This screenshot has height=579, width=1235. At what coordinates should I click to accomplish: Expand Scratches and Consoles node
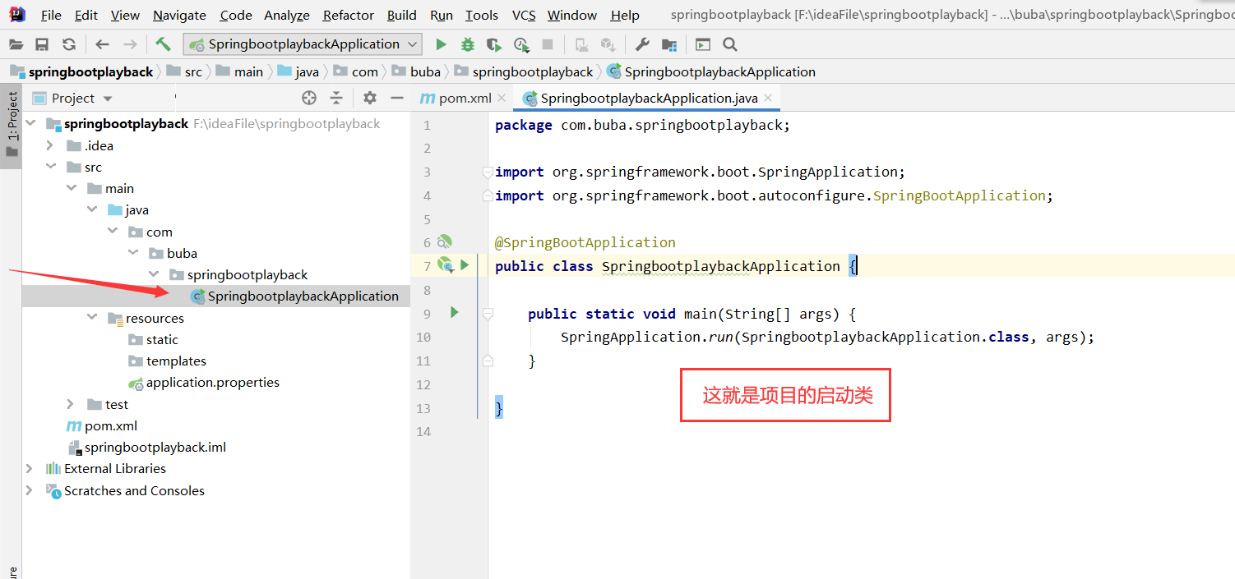[30, 490]
